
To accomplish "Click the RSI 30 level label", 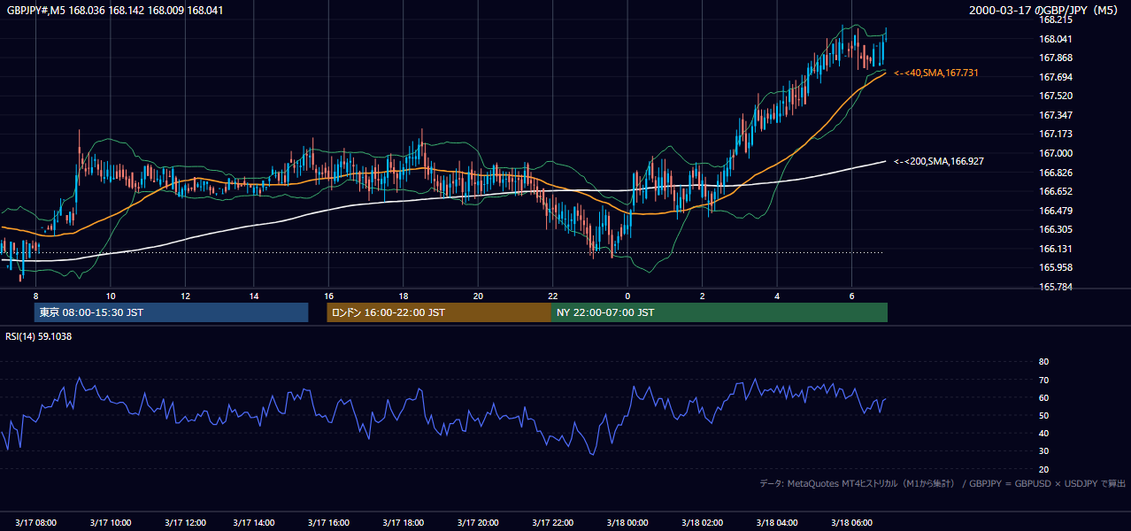I will [x=1043, y=451].
